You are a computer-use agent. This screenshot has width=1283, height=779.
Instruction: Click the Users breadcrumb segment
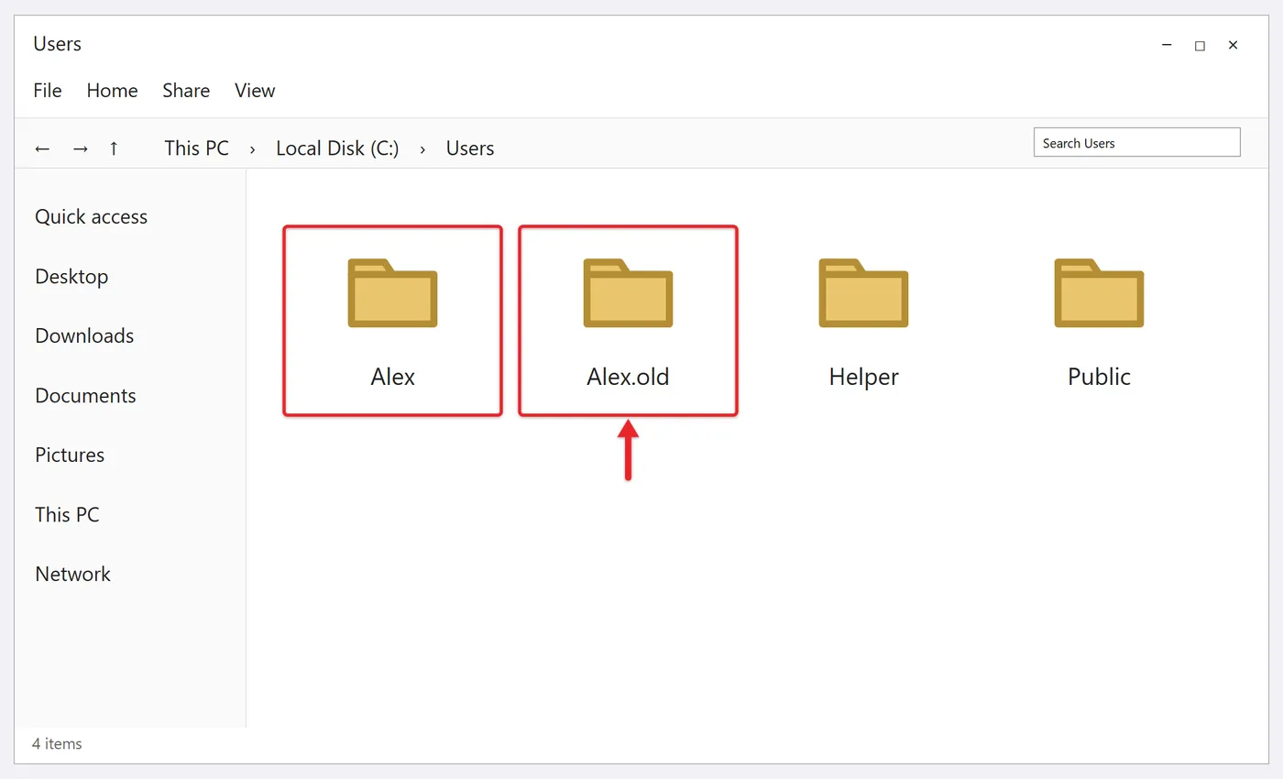[470, 148]
